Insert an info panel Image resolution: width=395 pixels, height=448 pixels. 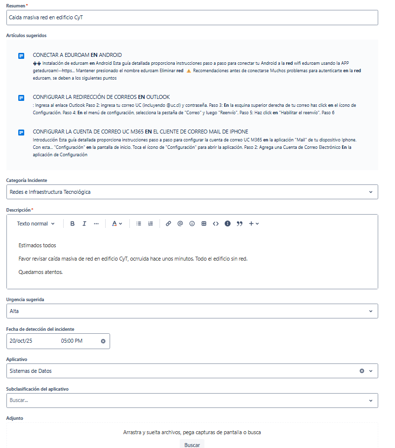(228, 224)
